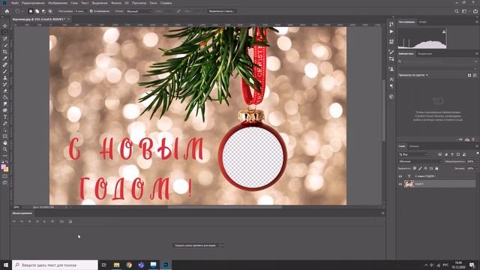The image size is (480, 270).
Task: Select the Hand tool
Action: [x=5, y=142]
